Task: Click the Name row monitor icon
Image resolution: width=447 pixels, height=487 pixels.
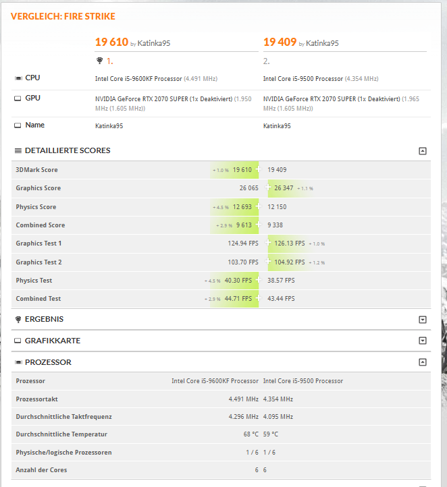Action: [18, 125]
